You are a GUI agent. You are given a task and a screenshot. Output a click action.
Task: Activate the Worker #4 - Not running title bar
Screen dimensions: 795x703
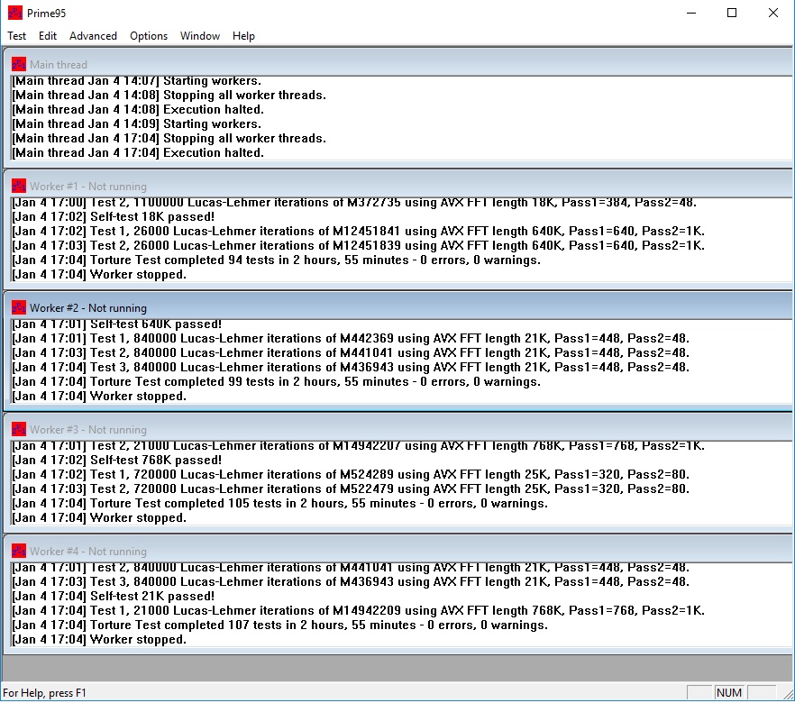397,551
